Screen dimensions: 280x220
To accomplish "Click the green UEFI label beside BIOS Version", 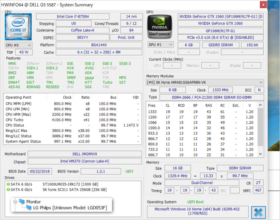I will coord(129,171).
